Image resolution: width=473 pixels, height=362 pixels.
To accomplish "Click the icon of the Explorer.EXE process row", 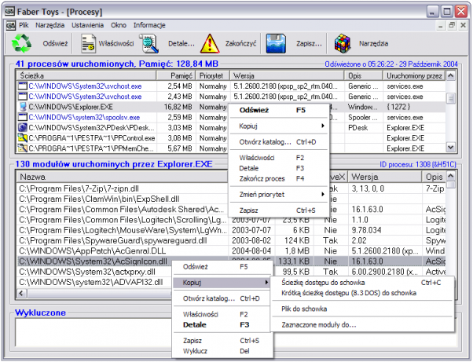I will point(23,107).
